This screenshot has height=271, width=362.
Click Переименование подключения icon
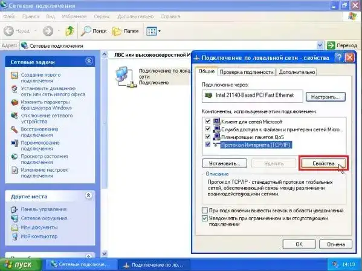[x=15, y=143]
